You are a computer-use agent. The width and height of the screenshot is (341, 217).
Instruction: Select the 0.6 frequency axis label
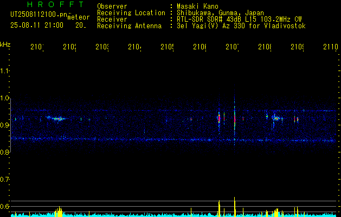(5, 206)
